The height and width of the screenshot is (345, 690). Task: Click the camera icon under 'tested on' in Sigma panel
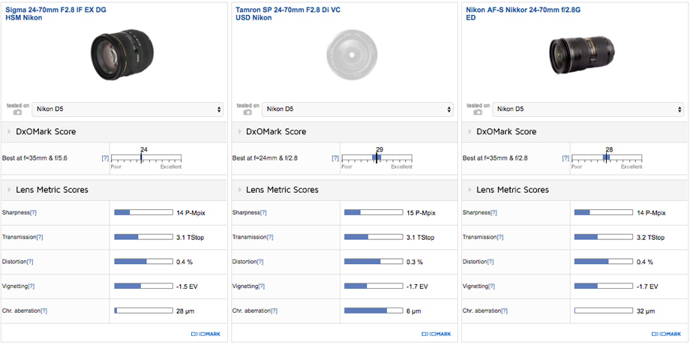pos(17,112)
